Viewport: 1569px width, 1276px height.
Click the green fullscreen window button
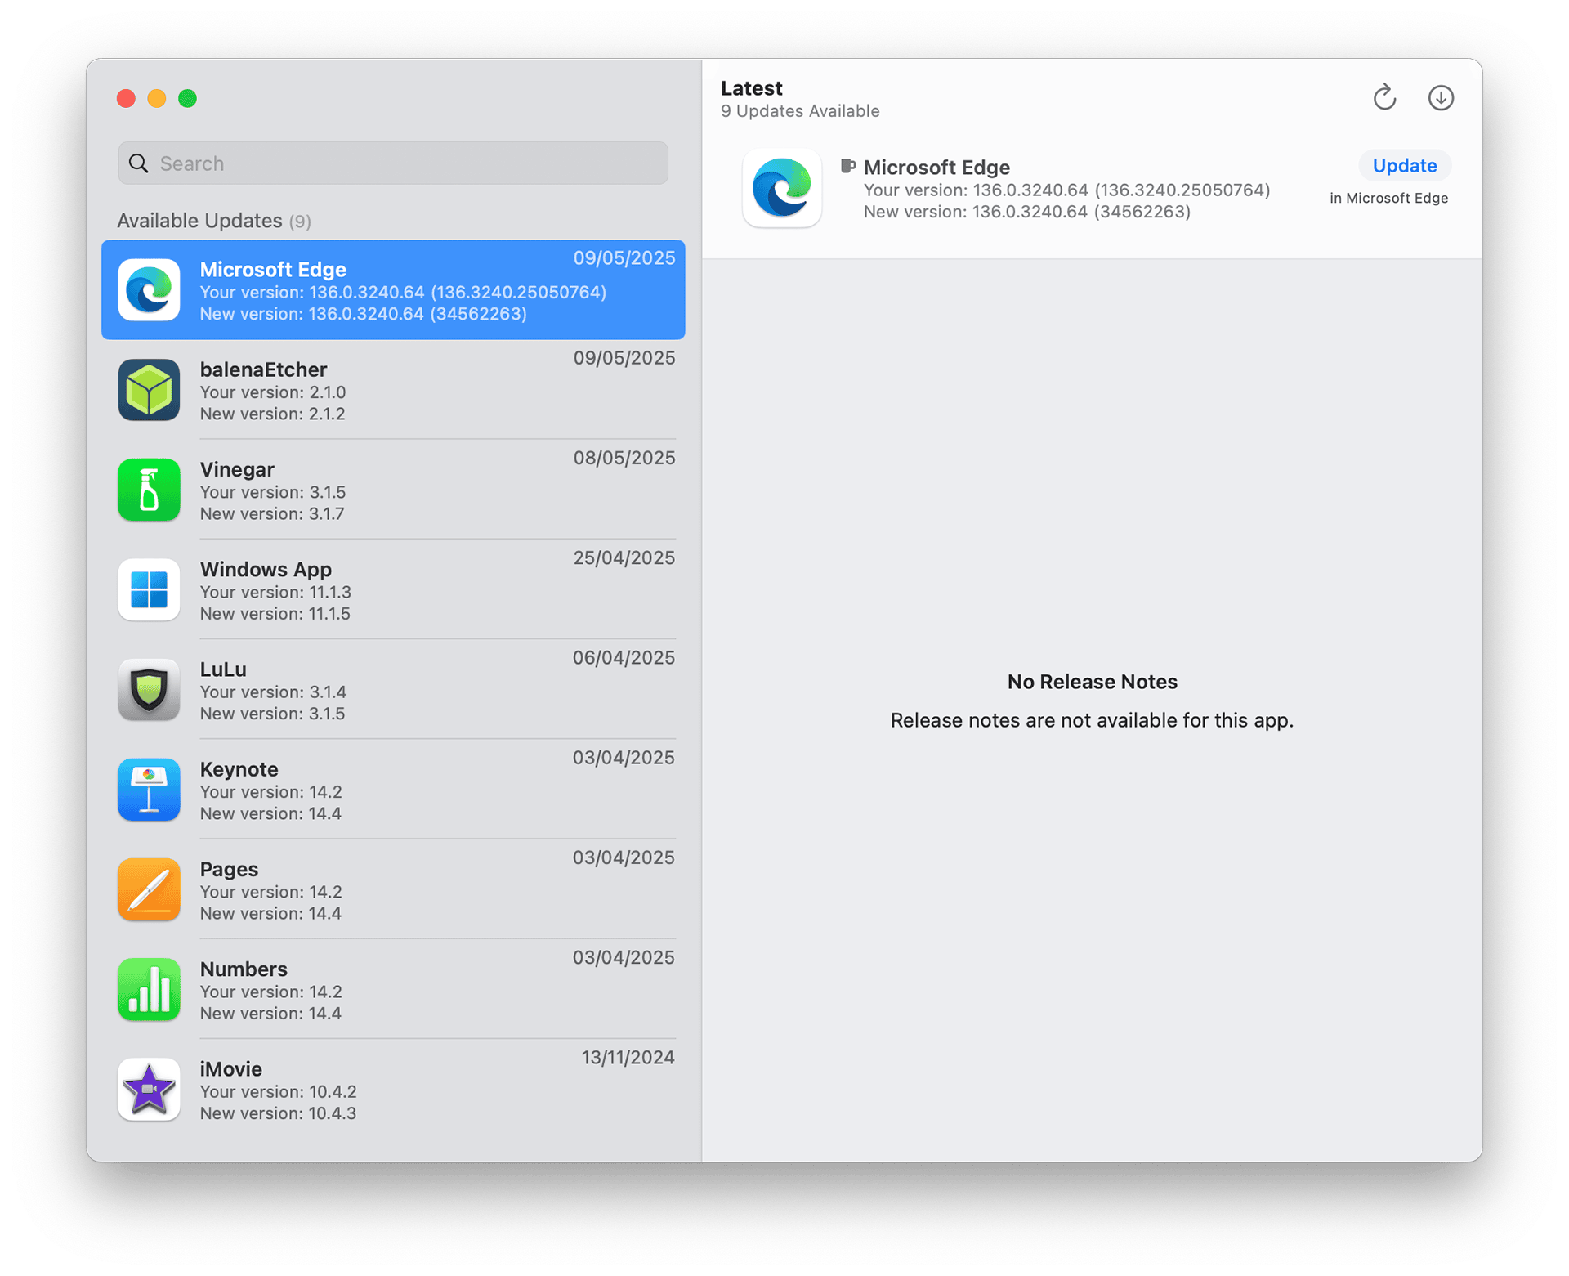187,98
